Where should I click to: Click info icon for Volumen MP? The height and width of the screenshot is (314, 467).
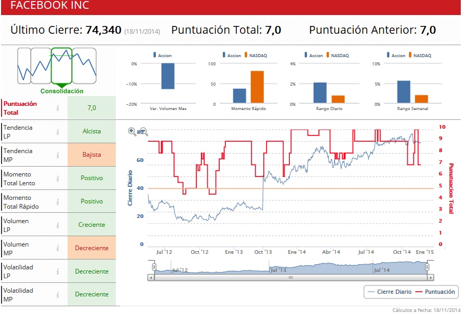(58, 248)
